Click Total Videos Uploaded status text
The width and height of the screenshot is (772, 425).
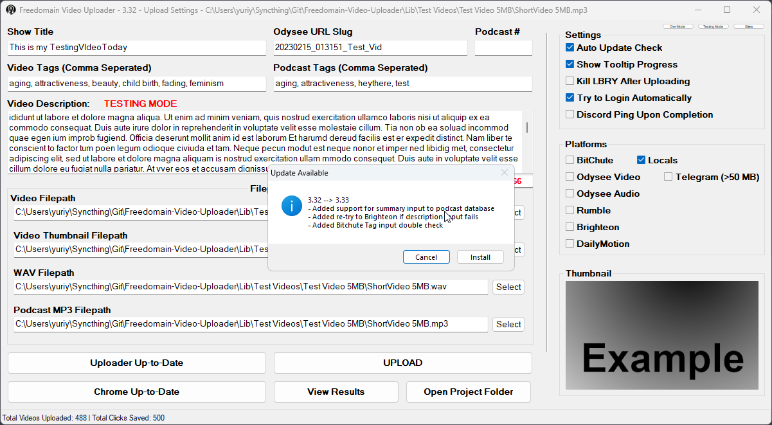45,418
